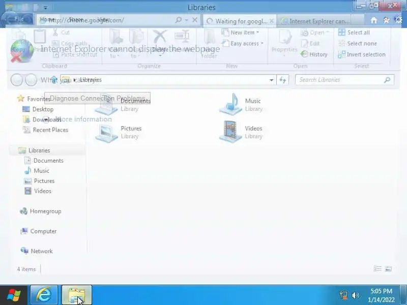This screenshot has width=407, height=305.
Task: Click the search magnifier in IE address bar
Action: pos(179,20)
